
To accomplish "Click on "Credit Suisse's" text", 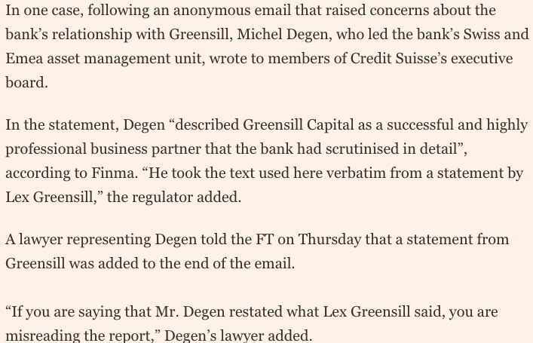I will [398, 59].
